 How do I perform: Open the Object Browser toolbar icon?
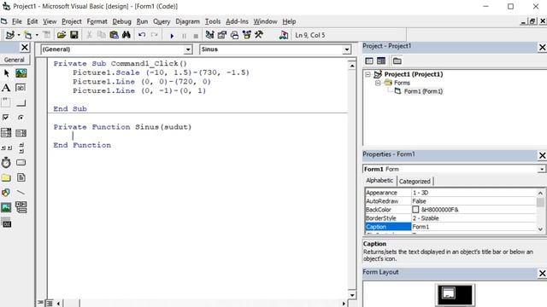click(x=247, y=35)
